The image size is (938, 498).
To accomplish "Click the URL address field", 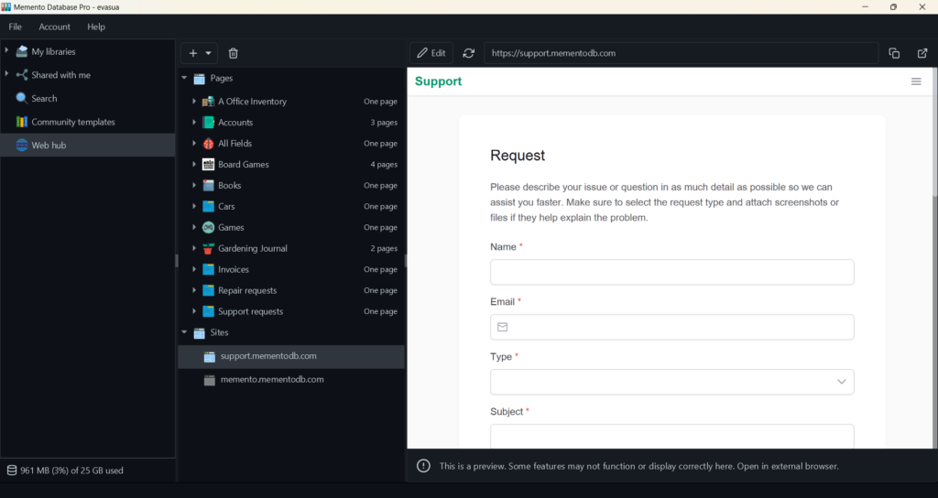I will [681, 53].
